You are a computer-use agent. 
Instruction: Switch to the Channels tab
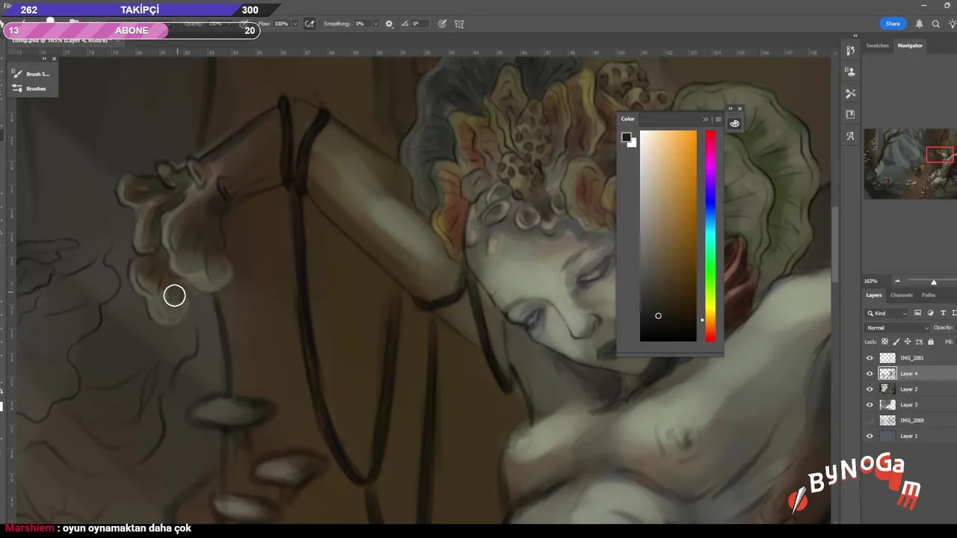[901, 295]
